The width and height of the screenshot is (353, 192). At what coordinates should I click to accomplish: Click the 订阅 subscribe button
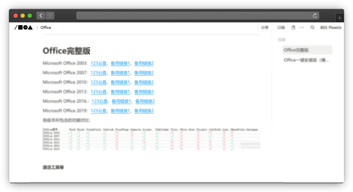pos(281,28)
